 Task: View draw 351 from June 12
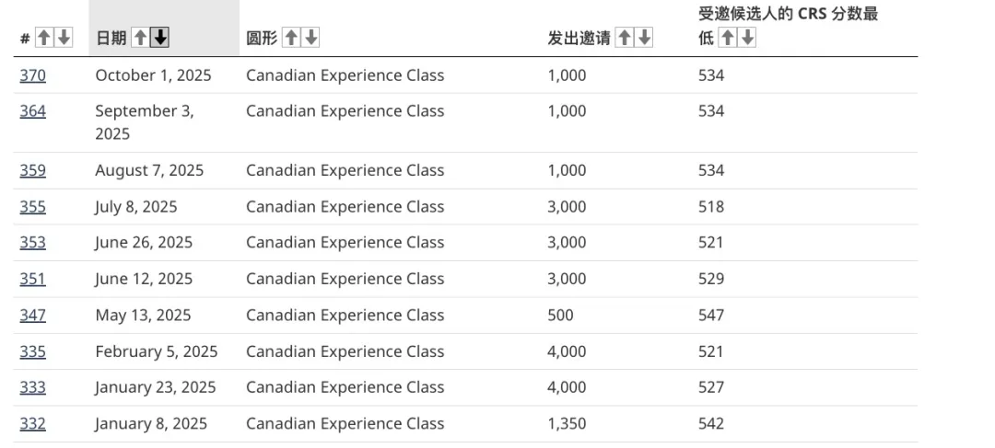[32, 279]
